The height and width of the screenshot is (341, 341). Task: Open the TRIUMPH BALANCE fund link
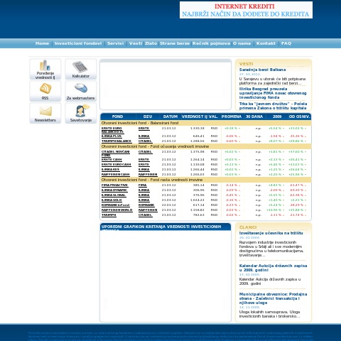(x=117, y=141)
